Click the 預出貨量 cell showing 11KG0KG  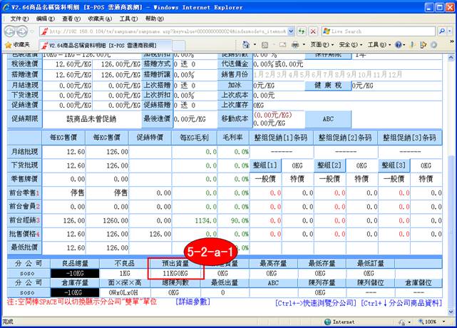coord(176,272)
